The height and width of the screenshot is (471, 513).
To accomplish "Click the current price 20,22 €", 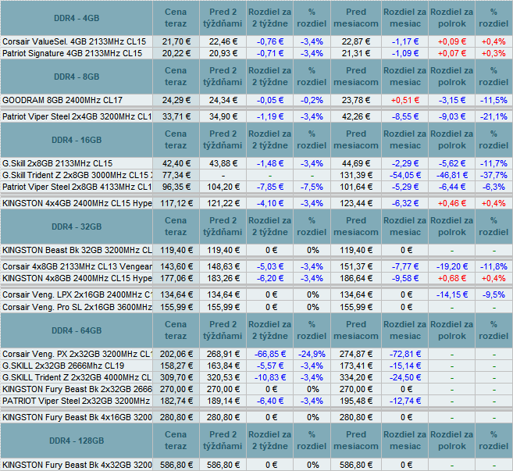I will coord(176,53).
